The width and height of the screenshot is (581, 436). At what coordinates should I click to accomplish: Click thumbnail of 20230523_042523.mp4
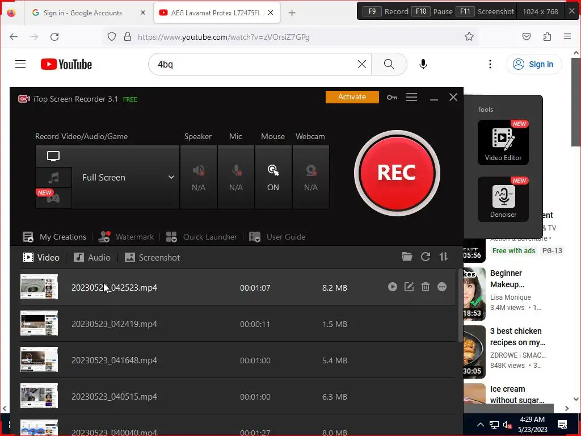[39, 287]
